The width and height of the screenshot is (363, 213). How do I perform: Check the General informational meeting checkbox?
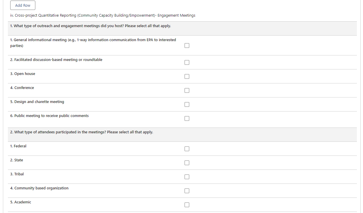click(x=187, y=46)
